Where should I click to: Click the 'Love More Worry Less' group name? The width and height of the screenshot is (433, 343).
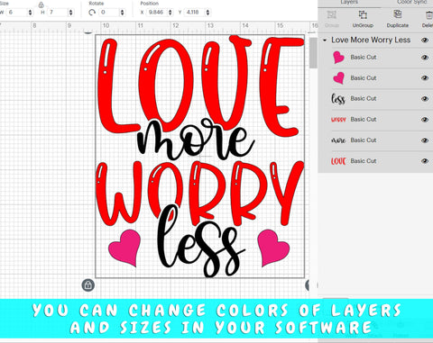coord(371,40)
